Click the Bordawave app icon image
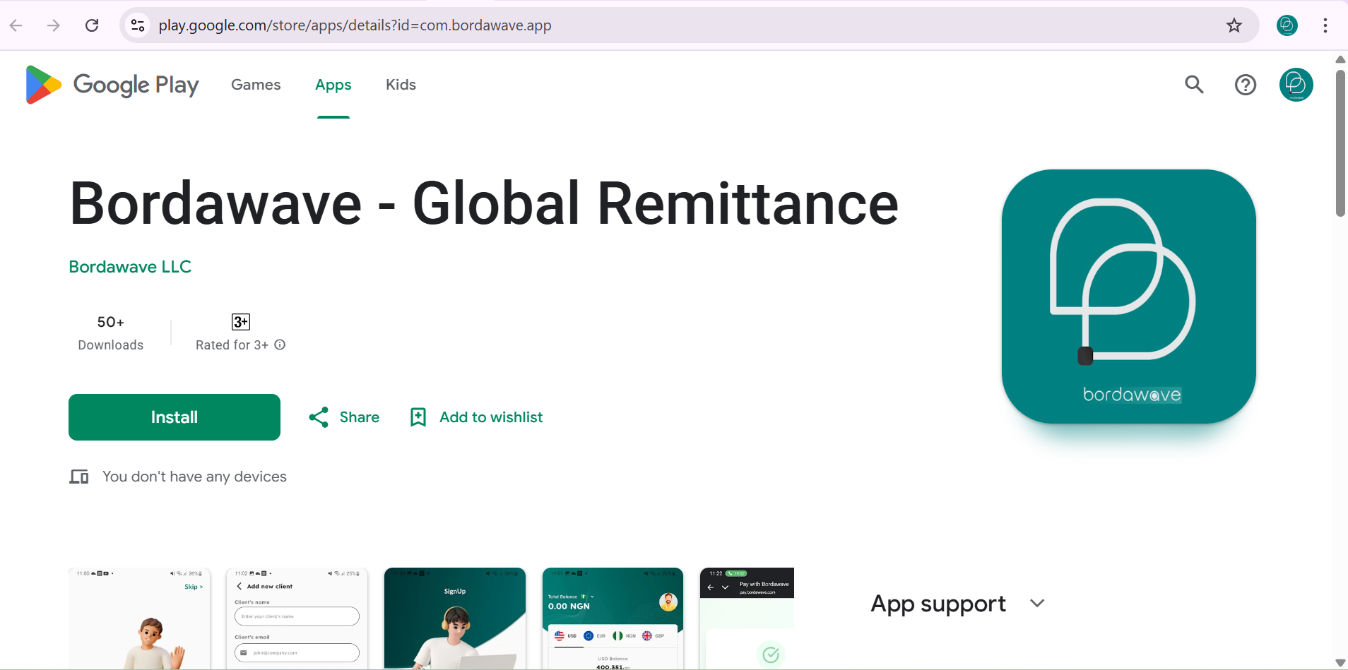1348x670 pixels. click(x=1129, y=297)
